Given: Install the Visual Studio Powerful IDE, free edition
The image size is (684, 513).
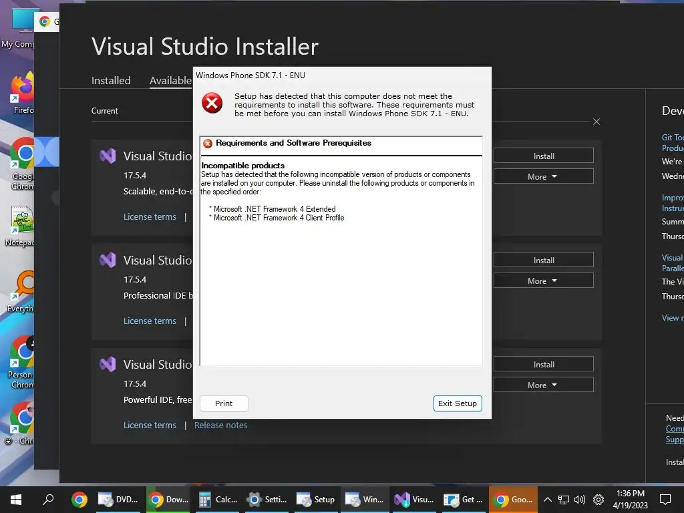Looking at the screenshot, I should click(x=544, y=364).
